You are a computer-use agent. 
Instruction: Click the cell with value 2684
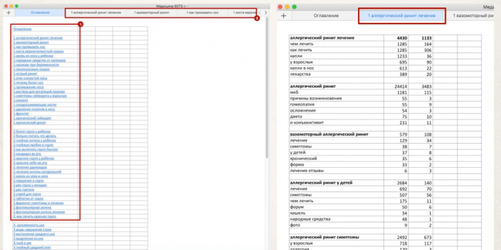pyautogui.click(x=395, y=183)
